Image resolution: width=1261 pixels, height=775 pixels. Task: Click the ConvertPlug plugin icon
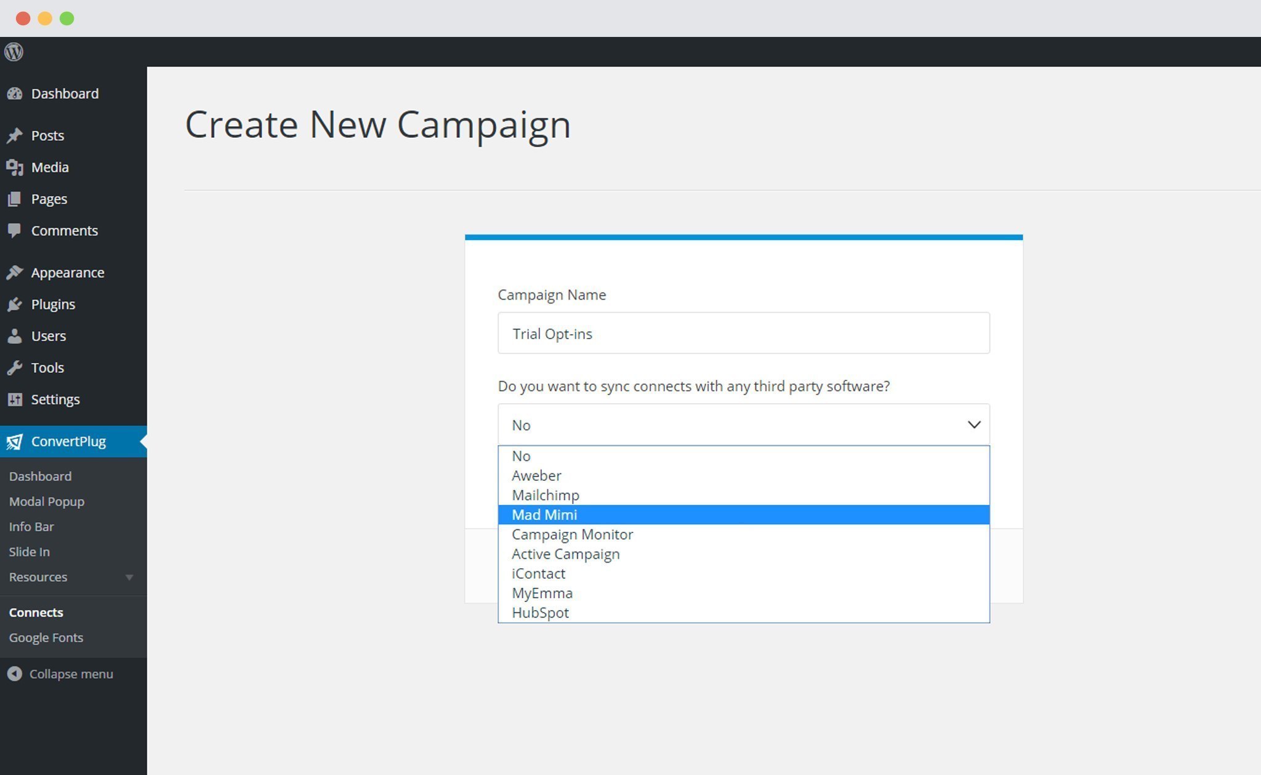[x=15, y=441]
